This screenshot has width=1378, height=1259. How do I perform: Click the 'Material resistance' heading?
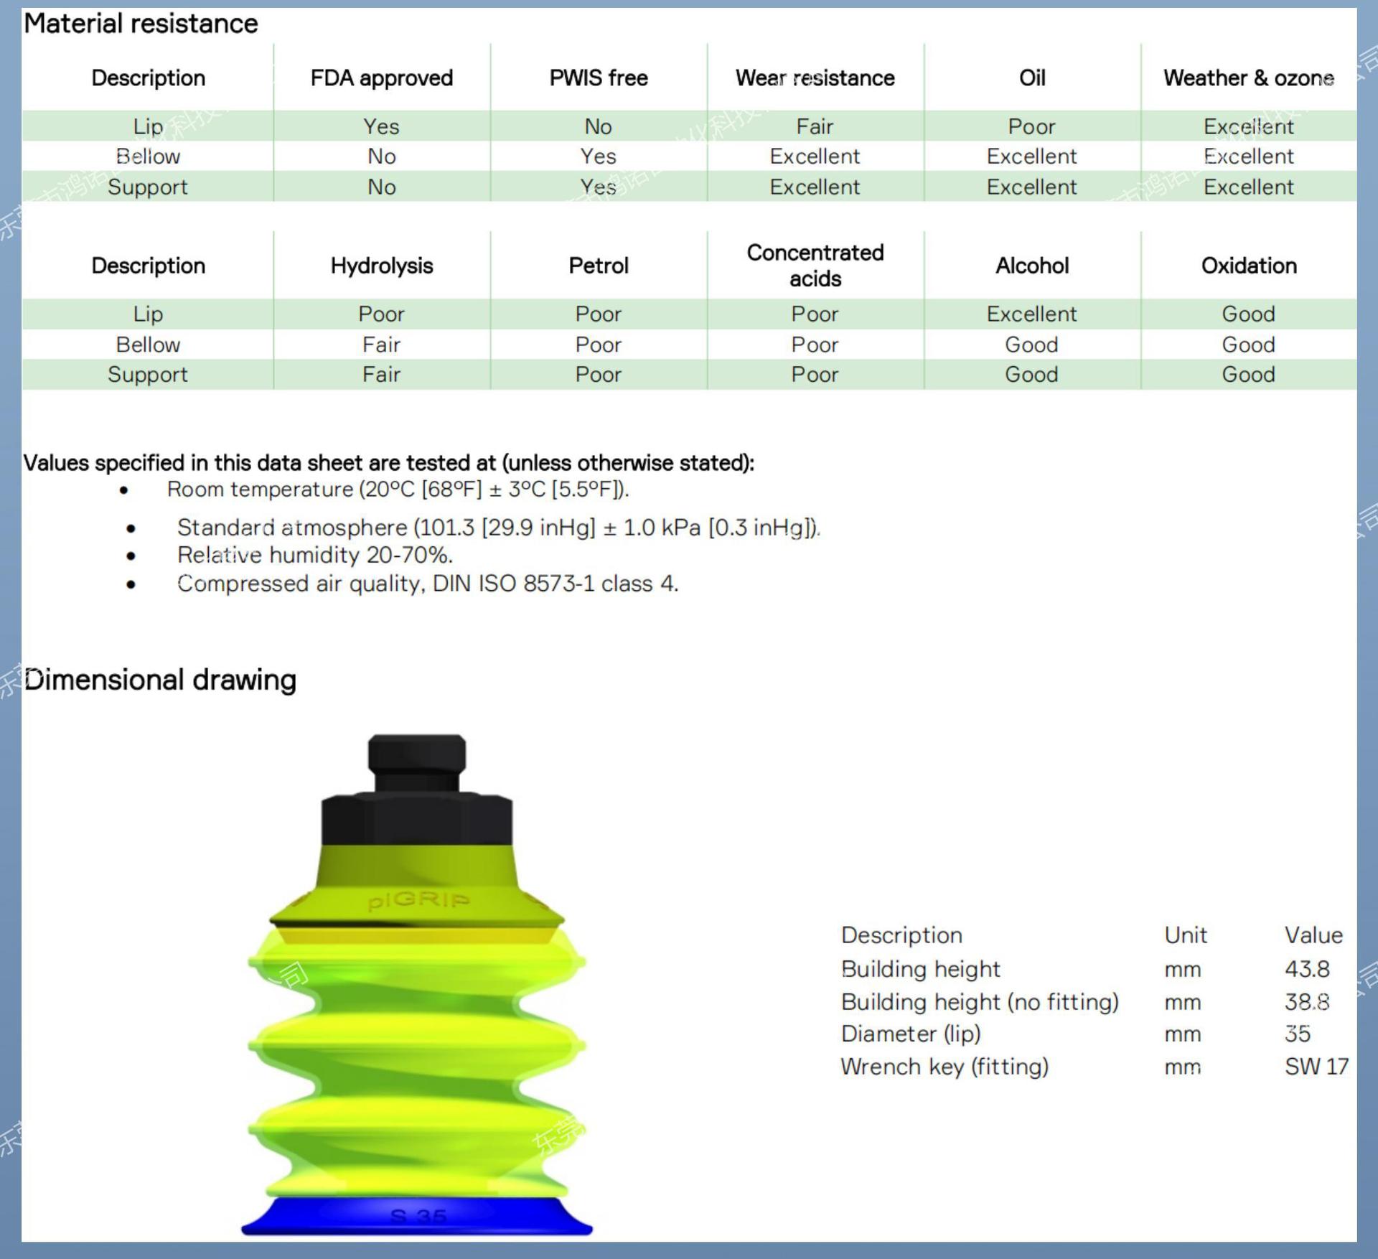point(141,24)
